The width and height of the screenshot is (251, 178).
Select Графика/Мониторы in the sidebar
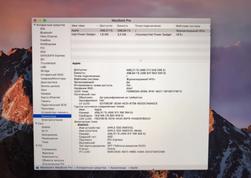point(53,78)
